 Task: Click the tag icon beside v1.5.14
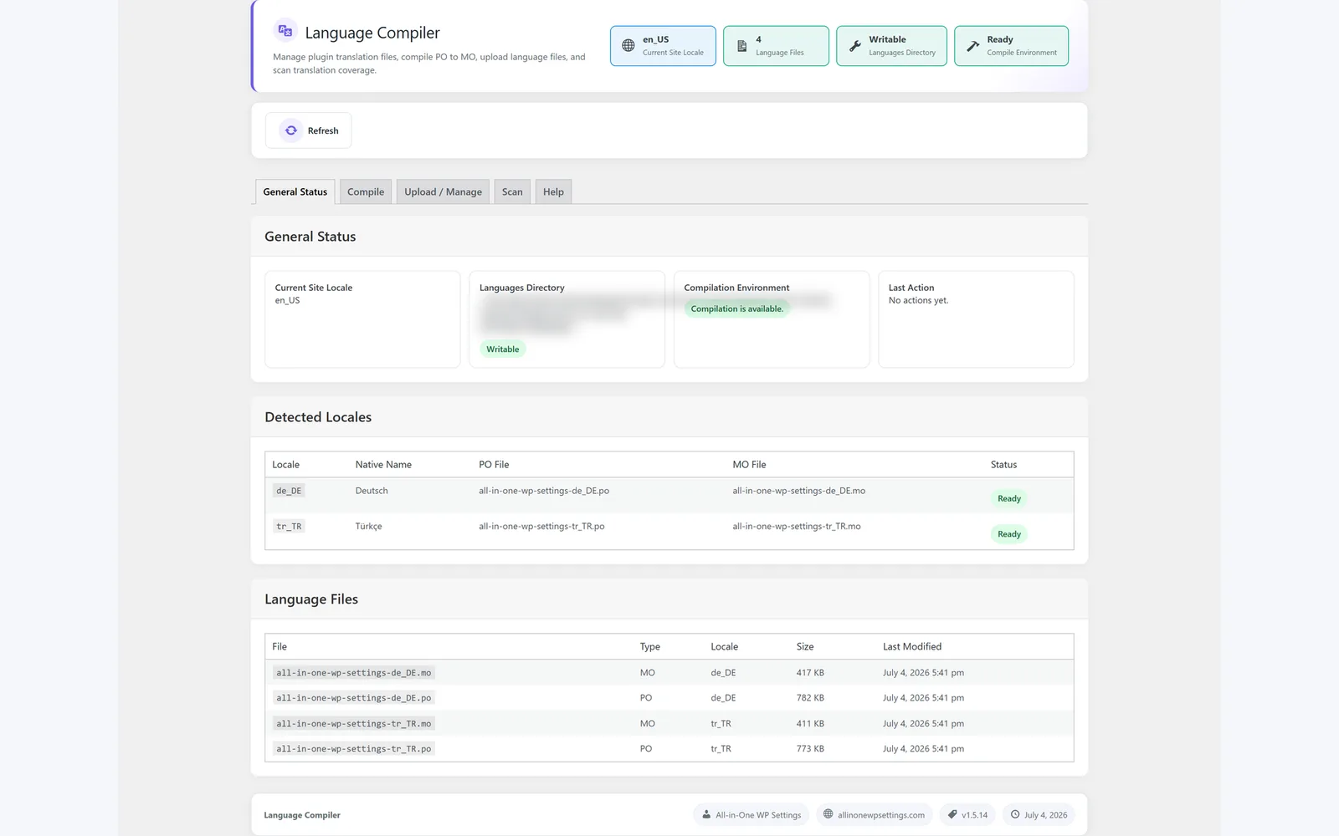point(952,814)
